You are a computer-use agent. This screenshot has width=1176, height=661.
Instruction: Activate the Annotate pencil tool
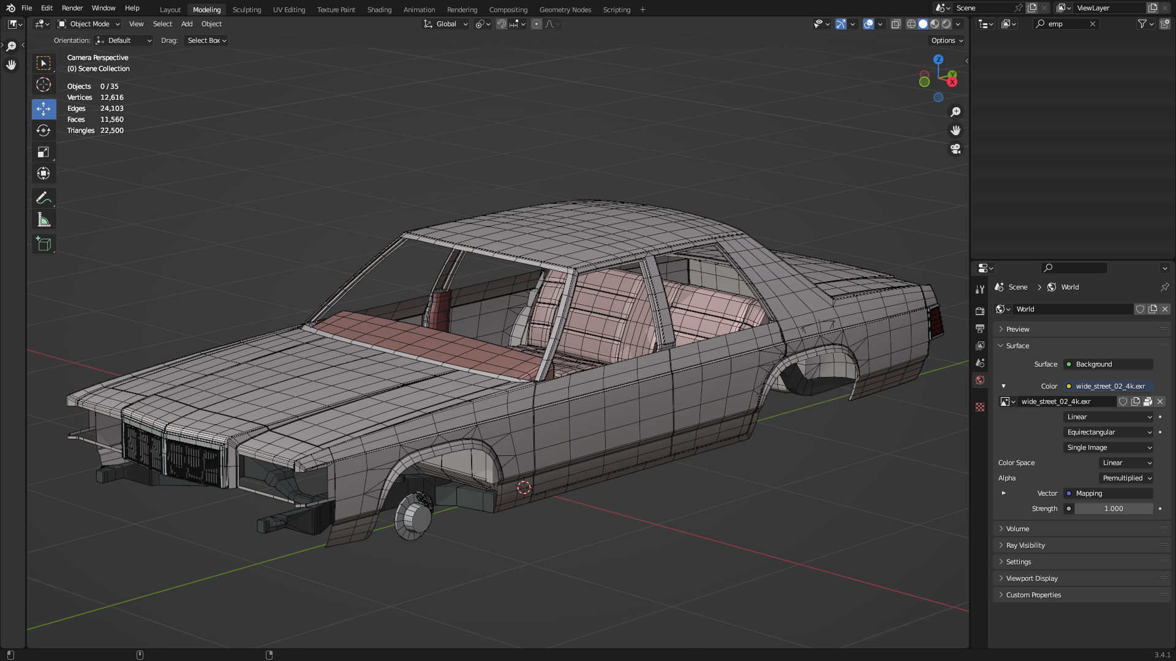pyautogui.click(x=43, y=198)
